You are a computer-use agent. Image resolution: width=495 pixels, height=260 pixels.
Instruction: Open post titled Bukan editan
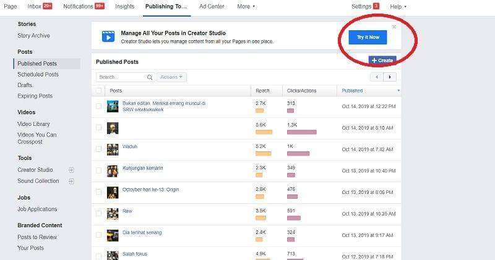(164, 106)
